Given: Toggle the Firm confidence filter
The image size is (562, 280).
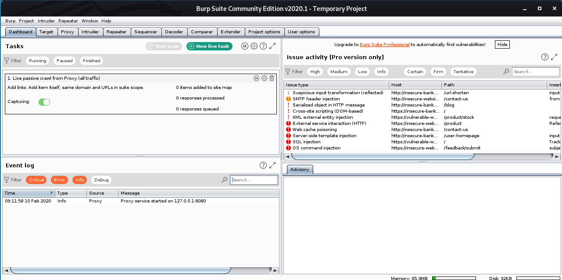Looking at the screenshot, I should (438, 71).
